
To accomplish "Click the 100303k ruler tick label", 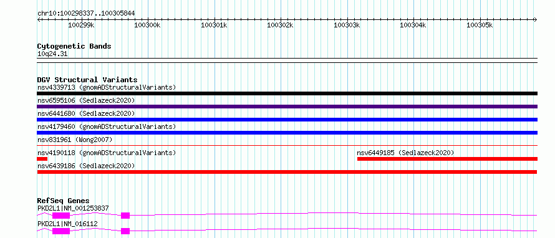I will tap(347, 25).
